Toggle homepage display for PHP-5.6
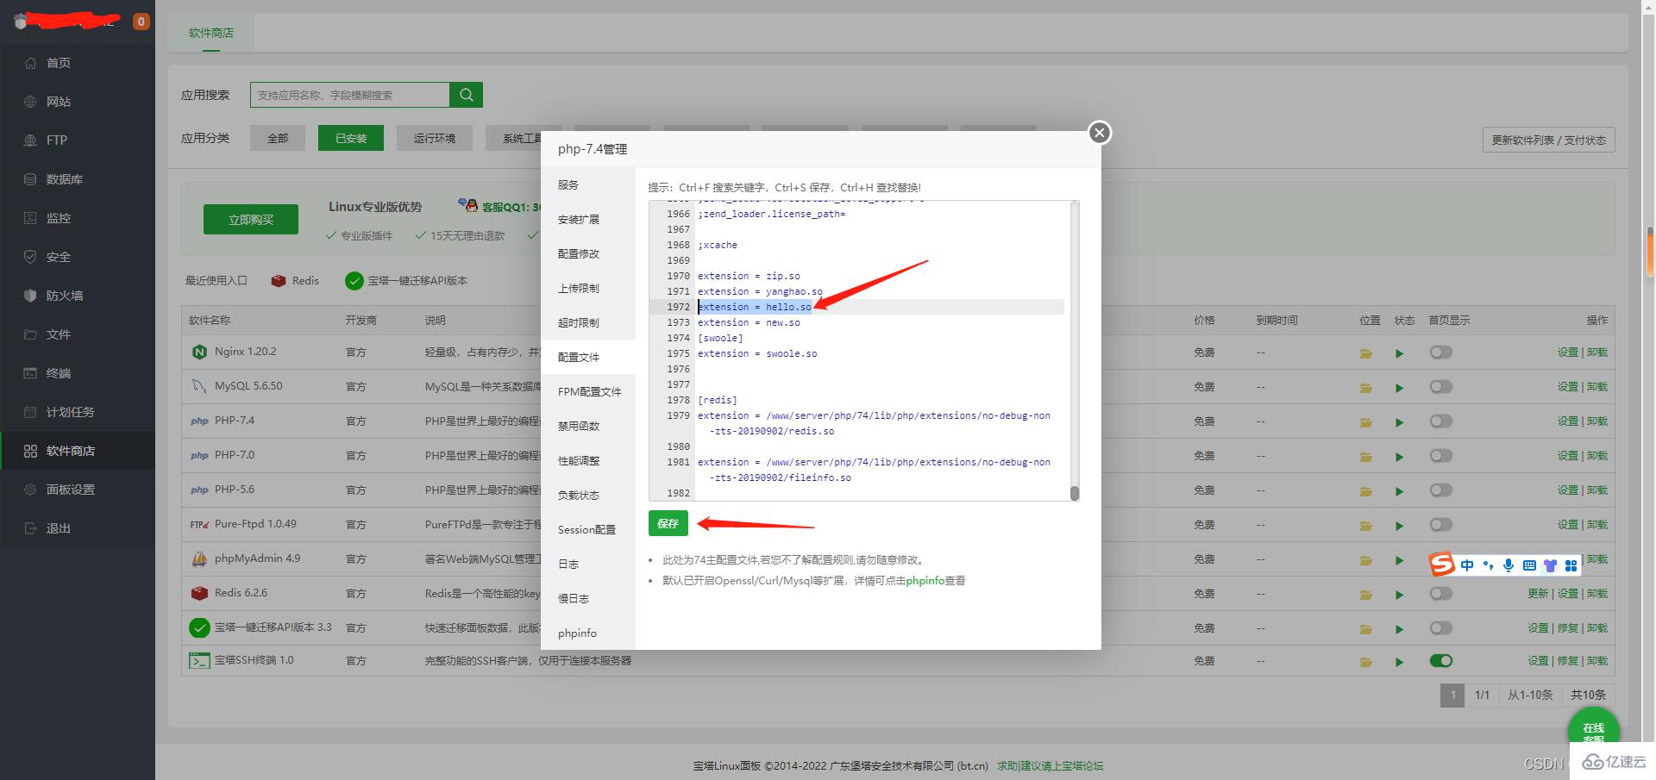This screenshot has height=780, width=1656. (1441, 490)
